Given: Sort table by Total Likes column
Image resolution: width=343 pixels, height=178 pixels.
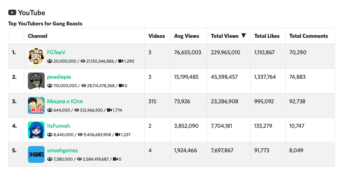Looking at the screenshot, I should tap(267, 36).
